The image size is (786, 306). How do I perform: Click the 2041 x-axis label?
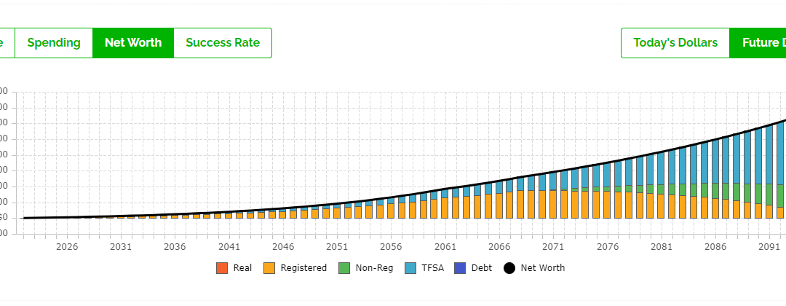click(x=229, y=247)
